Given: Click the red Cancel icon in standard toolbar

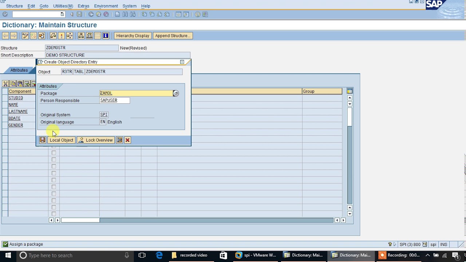Looking at the screenshot, I should pyautogui.click(x=106, y=14).
